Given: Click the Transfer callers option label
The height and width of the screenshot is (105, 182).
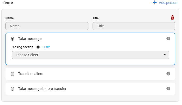Looking at the screenshot, I should pyautogui.click(x=31, y=74).
